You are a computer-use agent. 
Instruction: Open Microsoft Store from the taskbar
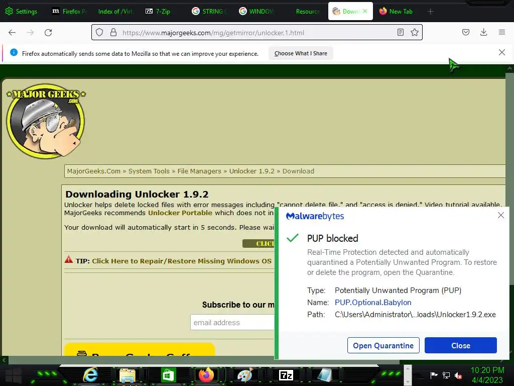(x=168, y=375)
